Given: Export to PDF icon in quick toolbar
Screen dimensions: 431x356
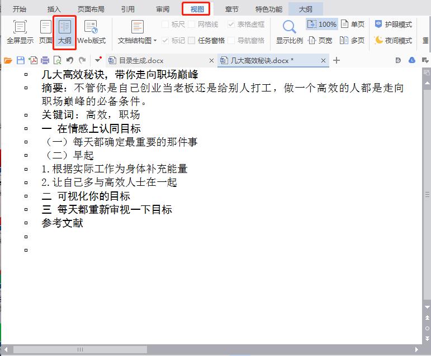Looking at the screenshot, I should (x=33, y=60).
